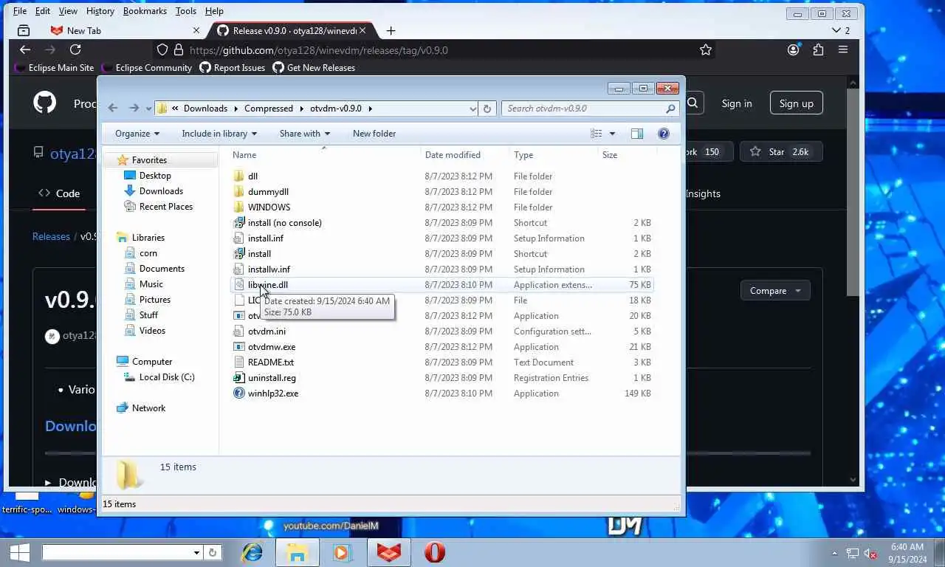
Task: Open Recent Places in navigation pane
Action: [166, 207]
